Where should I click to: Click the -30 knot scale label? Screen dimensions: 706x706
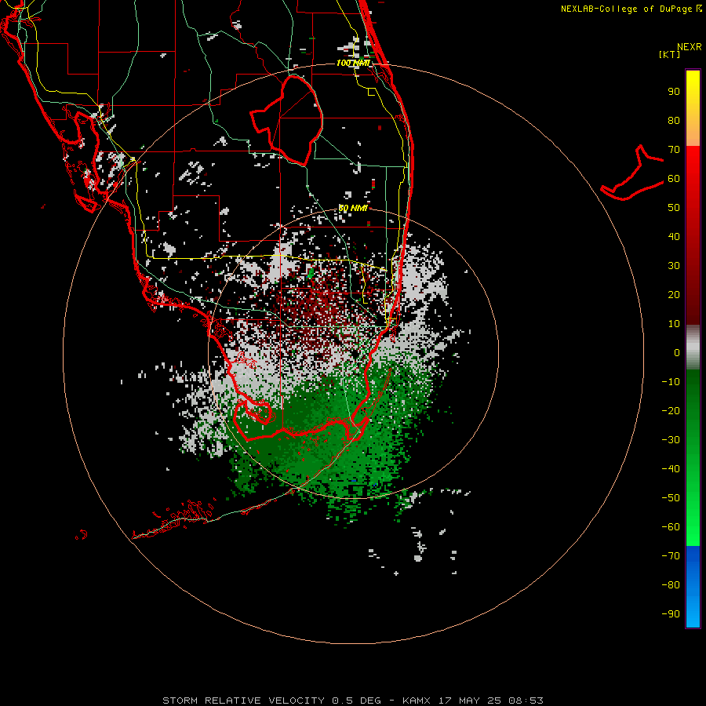pyautogui.click(x=671, y=440)
